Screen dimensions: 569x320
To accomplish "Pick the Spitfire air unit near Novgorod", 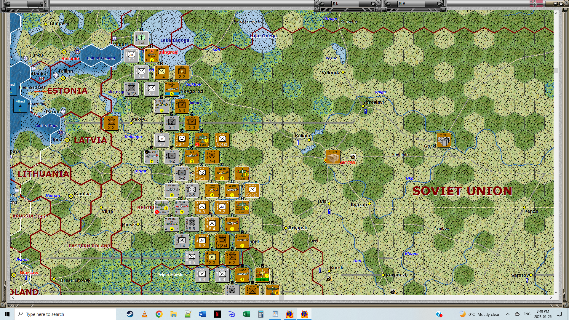I will point(172,89).
